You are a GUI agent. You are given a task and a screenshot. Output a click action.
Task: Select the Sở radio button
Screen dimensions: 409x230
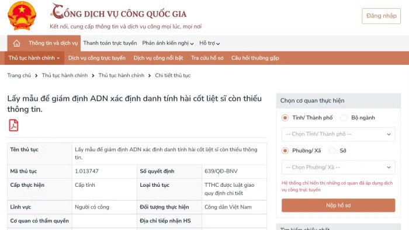332,151
